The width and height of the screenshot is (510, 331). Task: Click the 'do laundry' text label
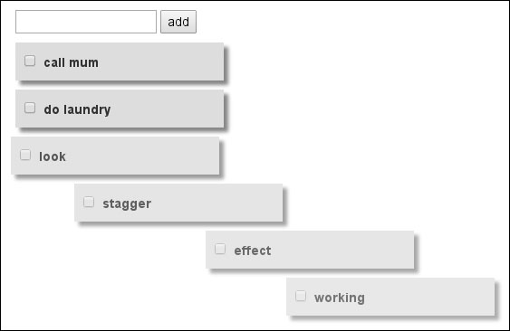tap(77, 109)
